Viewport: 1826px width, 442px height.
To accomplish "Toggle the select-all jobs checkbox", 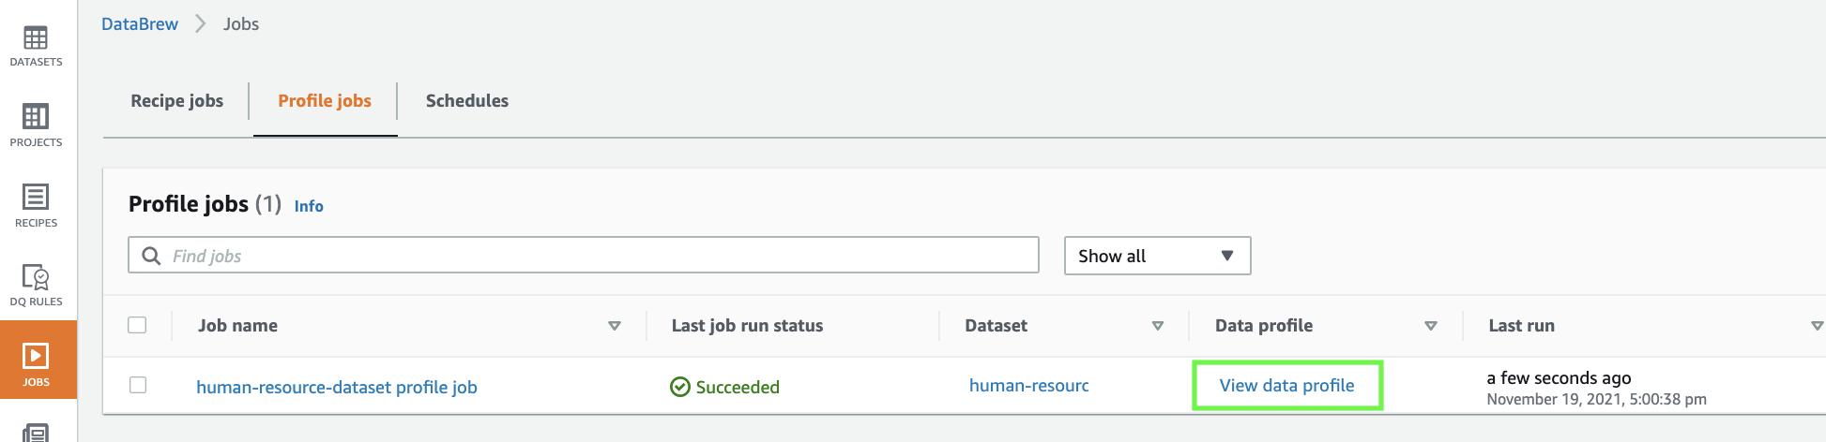I will point(137,325).
